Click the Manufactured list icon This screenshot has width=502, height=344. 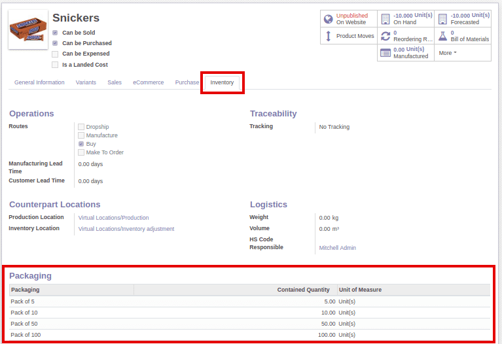(385, 53)
